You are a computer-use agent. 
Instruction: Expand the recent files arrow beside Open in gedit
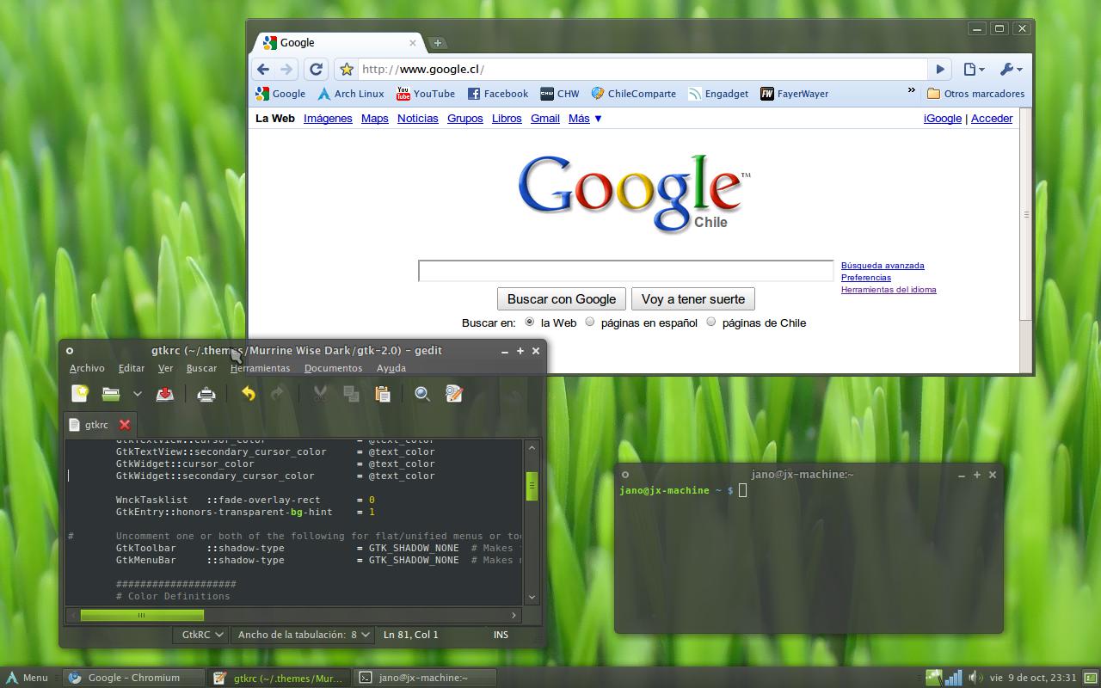click(137, 394)
